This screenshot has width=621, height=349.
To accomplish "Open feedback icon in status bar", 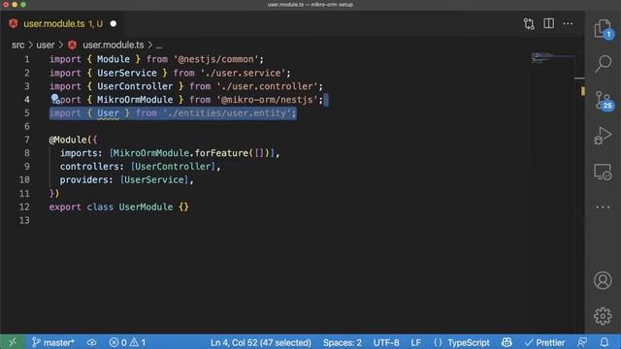I will [x=582, y=342].
